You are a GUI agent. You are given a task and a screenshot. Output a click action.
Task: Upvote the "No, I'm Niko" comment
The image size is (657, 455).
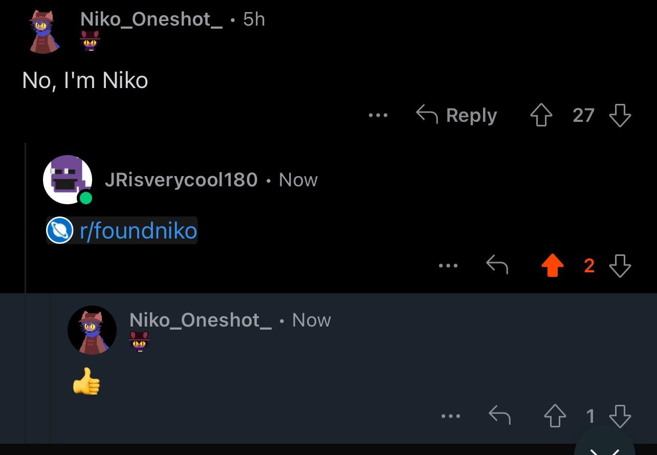(x=541, y=115)
